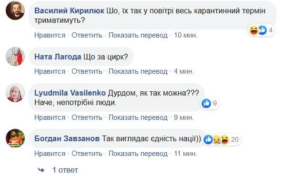Screen dimensions: 294x174
Task: Click like reaction icon on Vasilenko's comment
Action: click(x=206, y=103)
